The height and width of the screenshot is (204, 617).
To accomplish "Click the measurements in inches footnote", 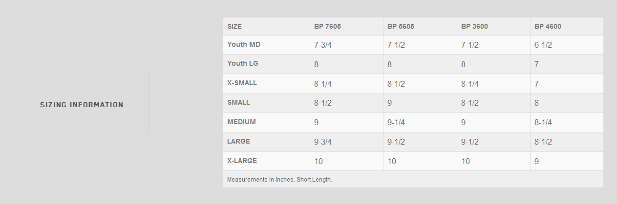I will [279, 180].
